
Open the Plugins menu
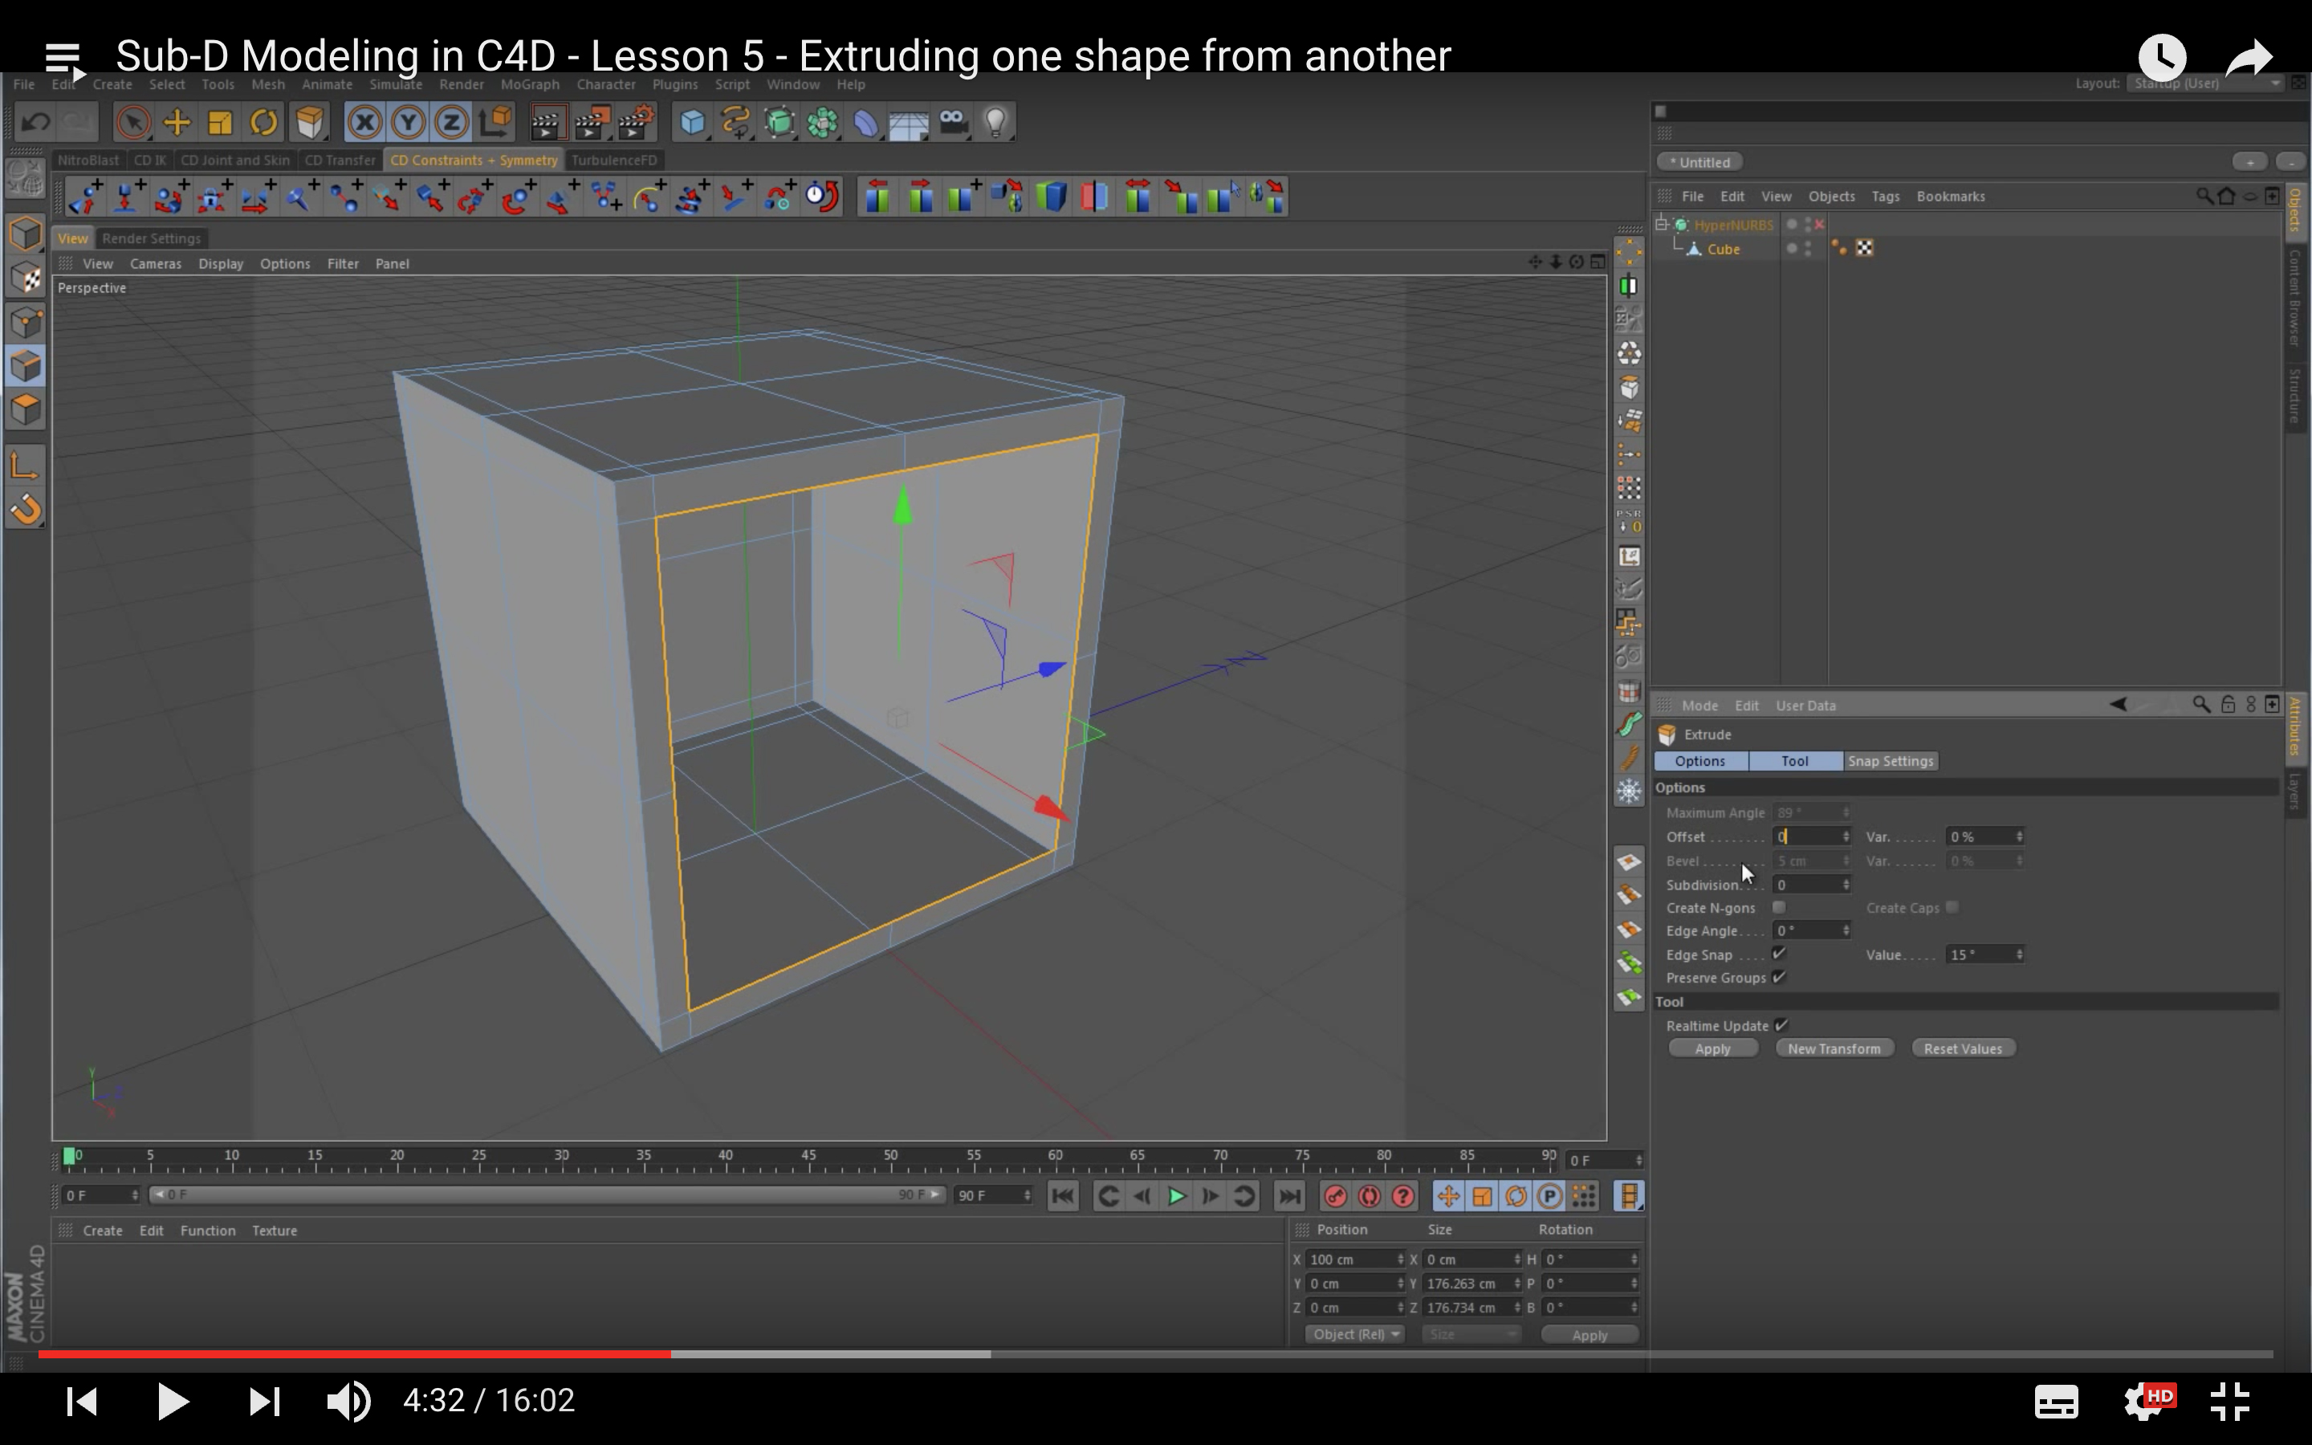674,84
